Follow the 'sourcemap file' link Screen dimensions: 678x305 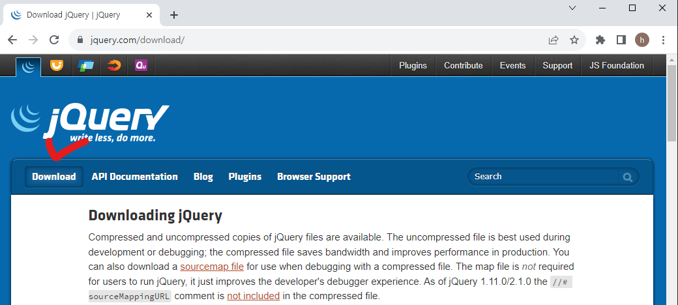click(x=212, y=267)
